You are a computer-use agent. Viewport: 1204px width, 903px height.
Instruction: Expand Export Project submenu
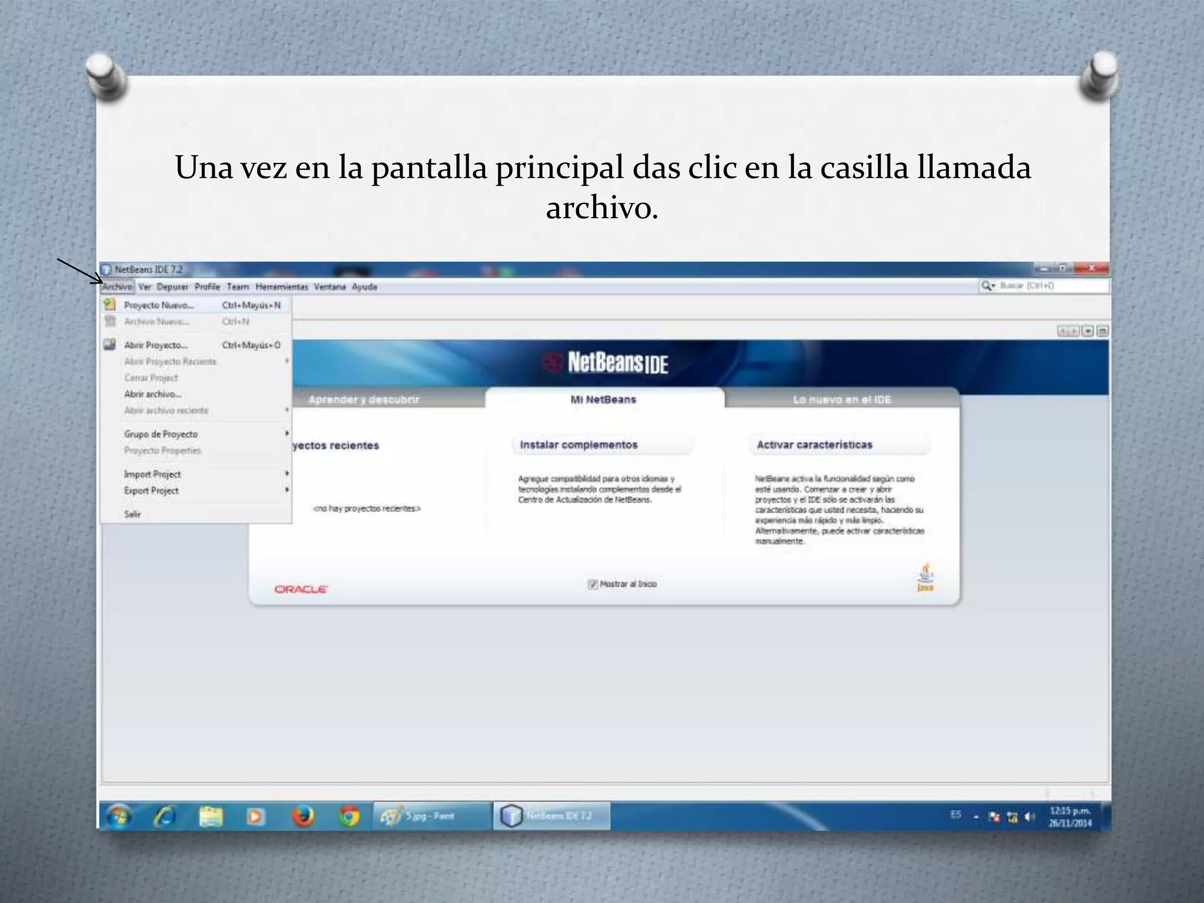tap(196, 490)
